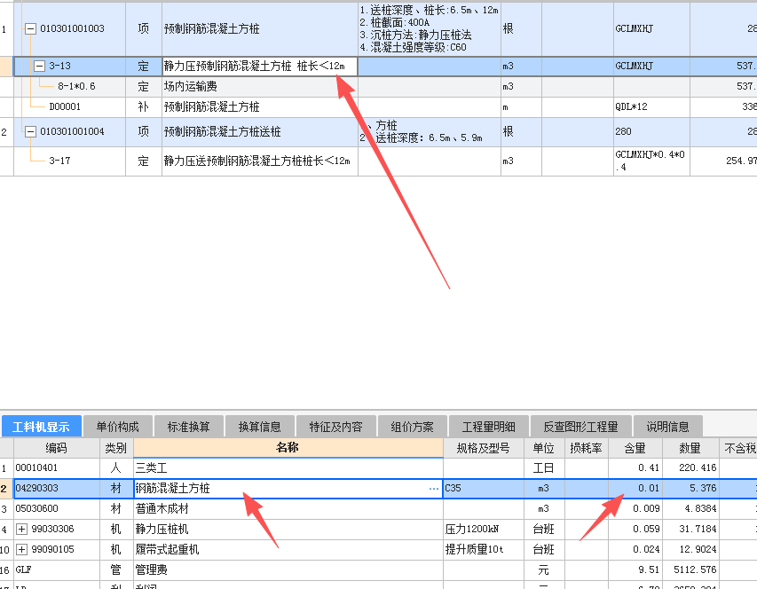Select the GLF code cell

[57, 569]
